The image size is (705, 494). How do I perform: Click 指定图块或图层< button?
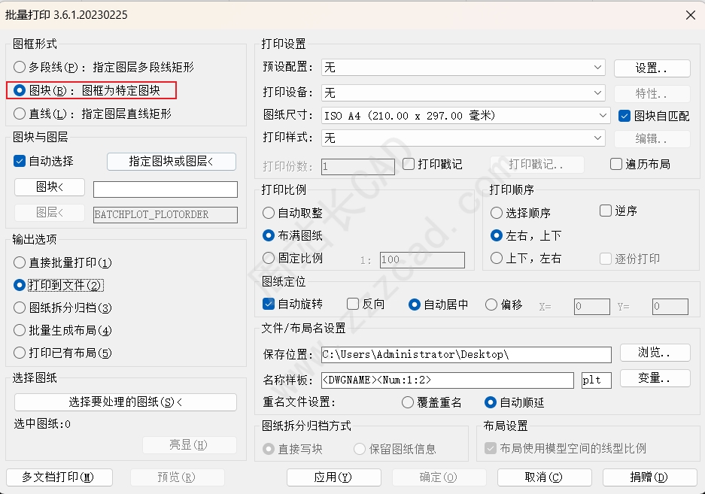172,162
